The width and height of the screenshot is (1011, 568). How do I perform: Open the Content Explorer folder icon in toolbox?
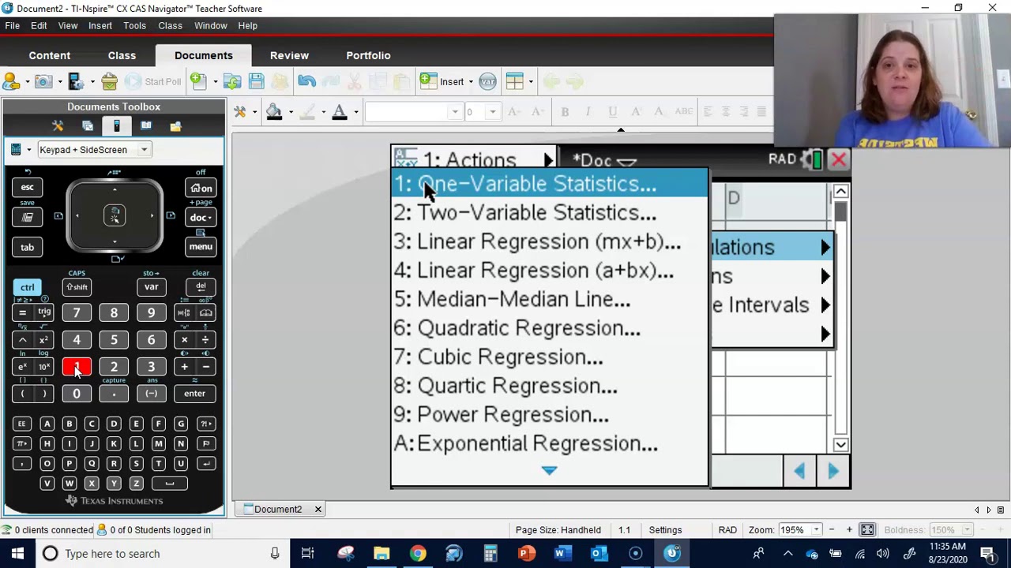(175, 126)
